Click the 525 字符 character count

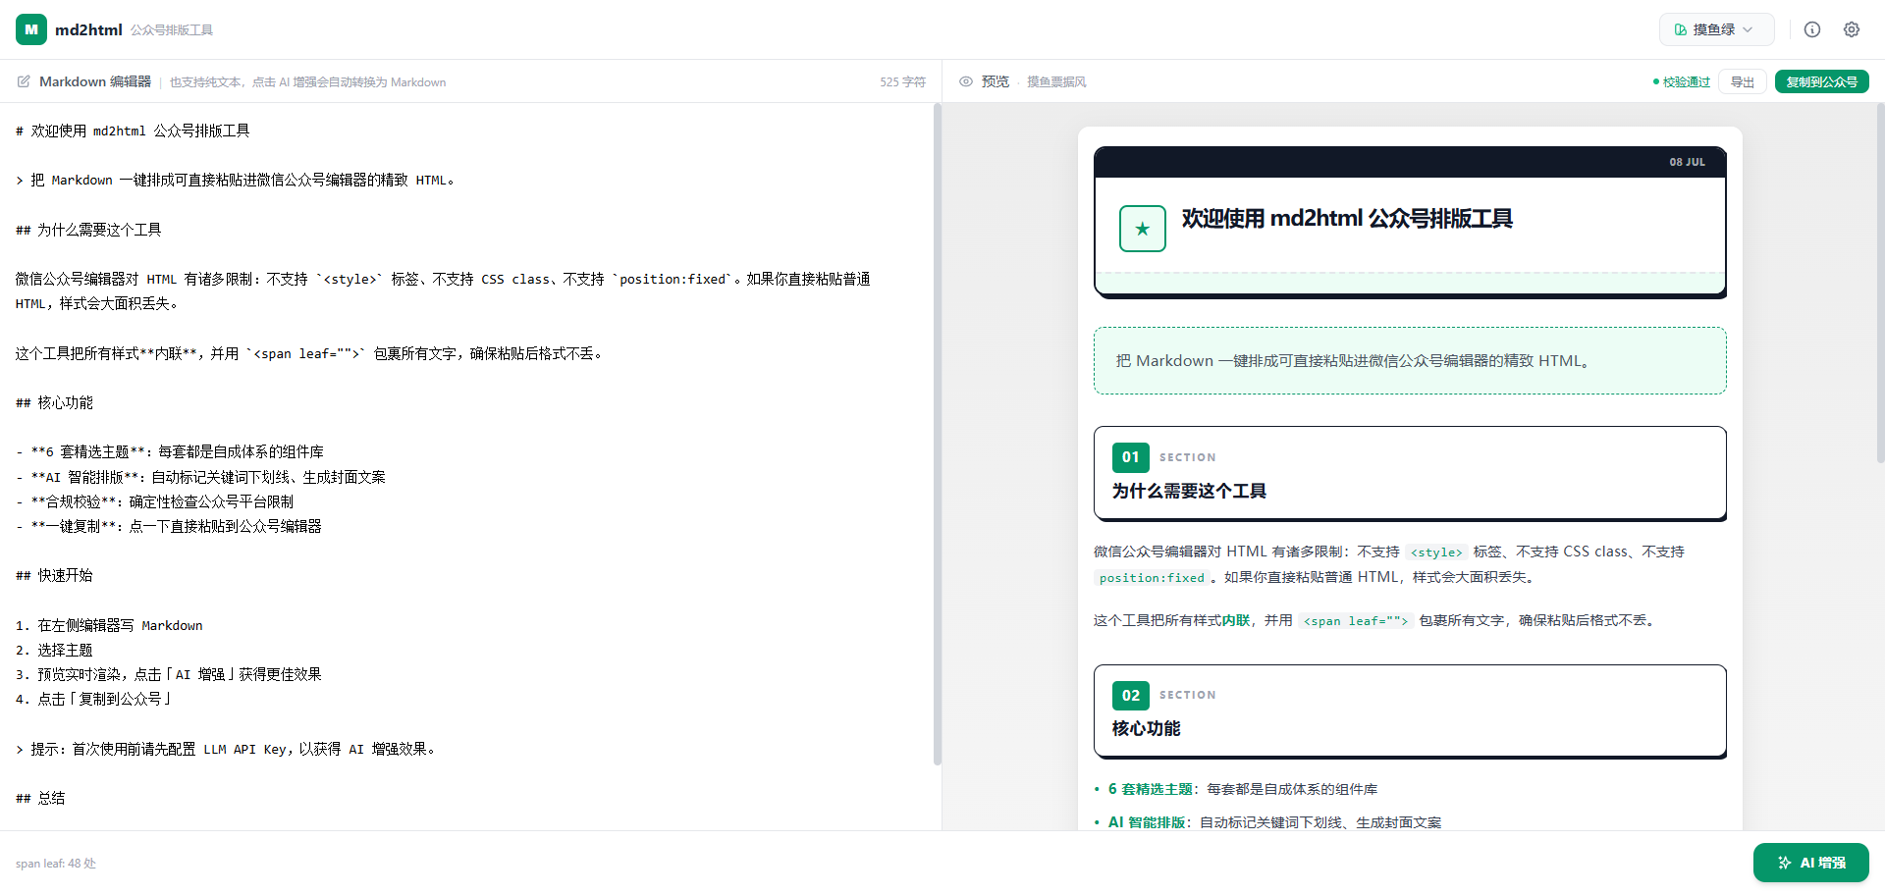(902, 81)
